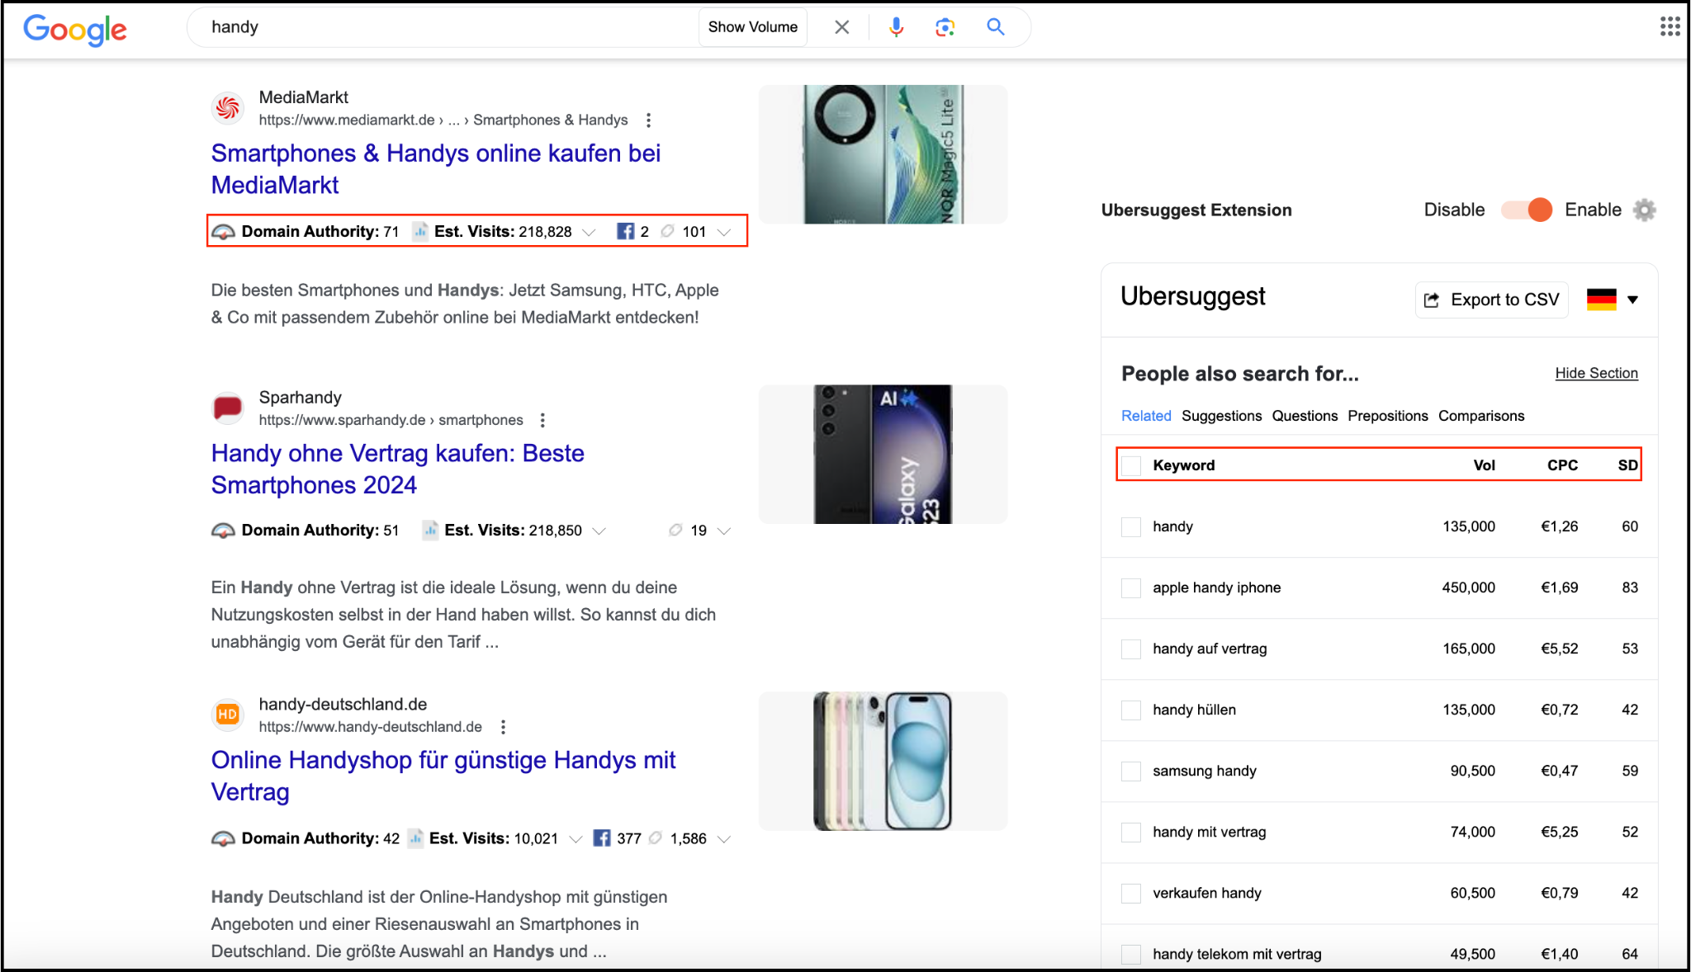Open Sparhandy result three-dot menu

click(x=542, y=420)
